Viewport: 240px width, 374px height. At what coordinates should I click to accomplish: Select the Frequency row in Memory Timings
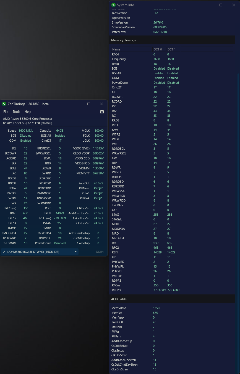coord(119,59)
